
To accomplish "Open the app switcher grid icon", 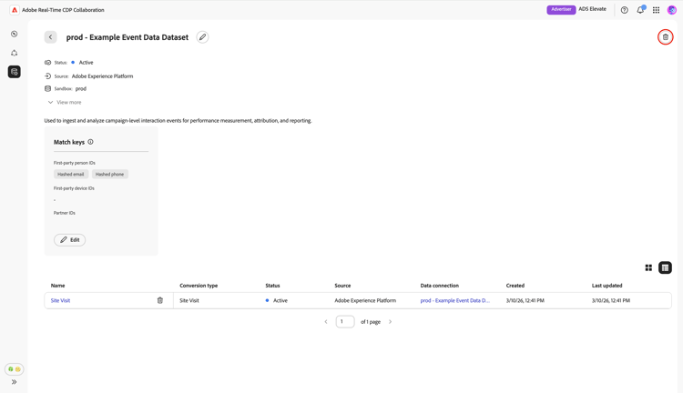I will (656, 10).
